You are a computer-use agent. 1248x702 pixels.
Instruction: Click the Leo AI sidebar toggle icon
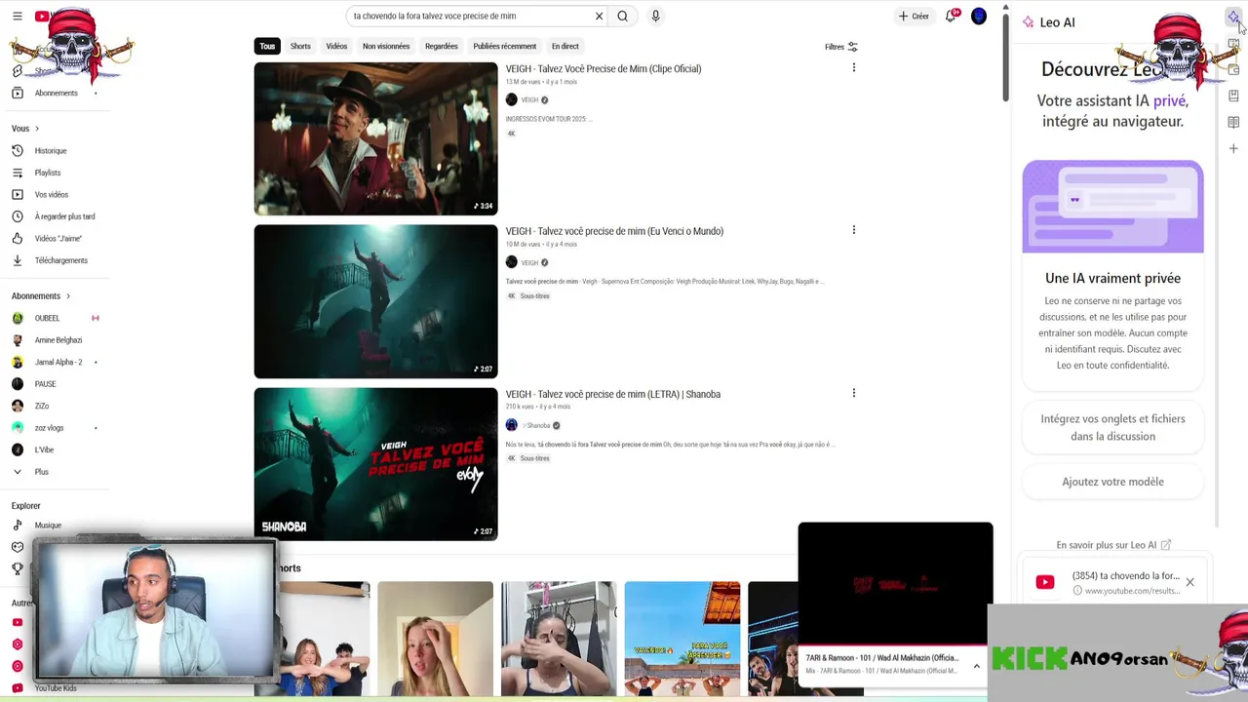1233,18
